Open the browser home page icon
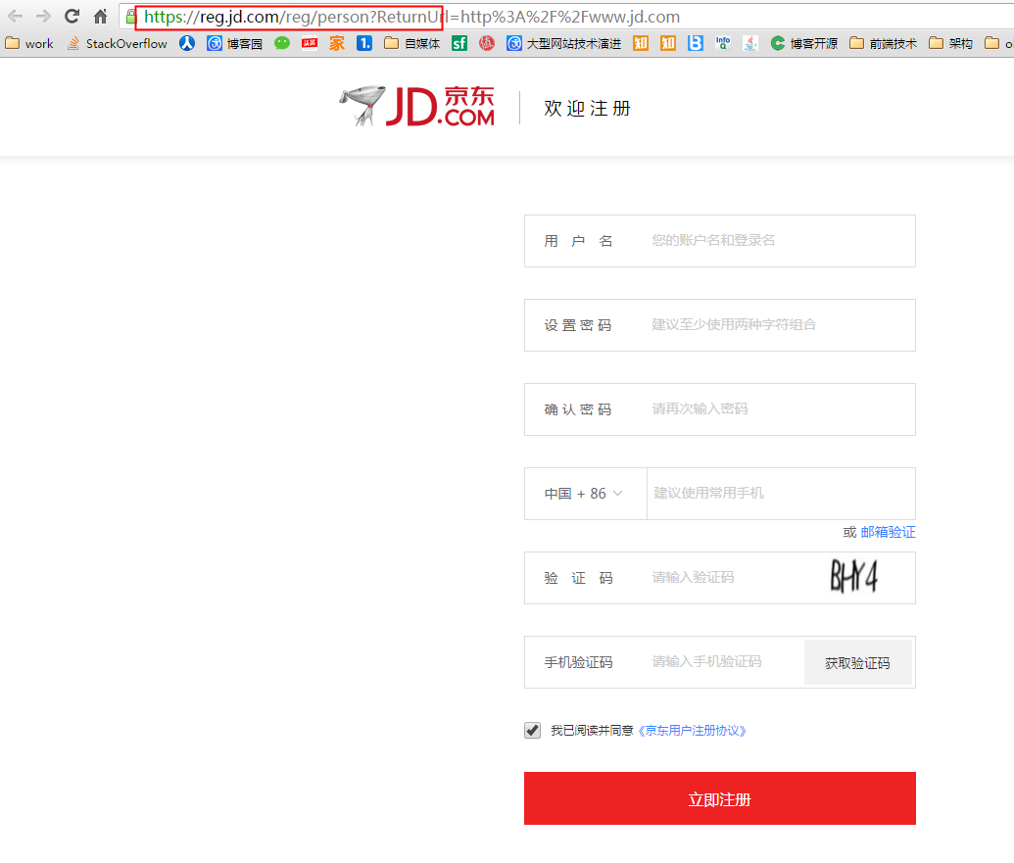Viewport: 1014px width, 863px height. pos(100,16)
